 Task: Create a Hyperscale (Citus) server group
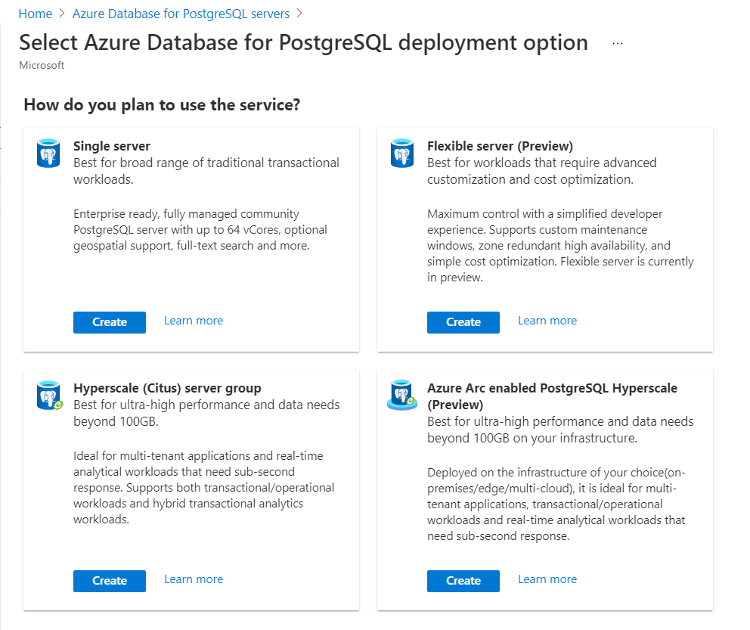[110, 581]
